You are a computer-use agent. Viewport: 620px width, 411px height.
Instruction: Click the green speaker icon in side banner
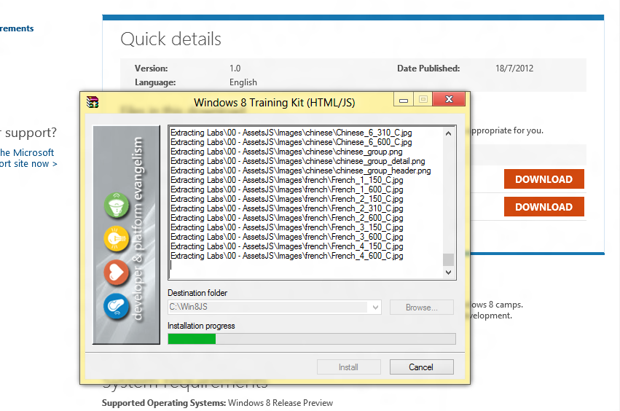[117, 205]
